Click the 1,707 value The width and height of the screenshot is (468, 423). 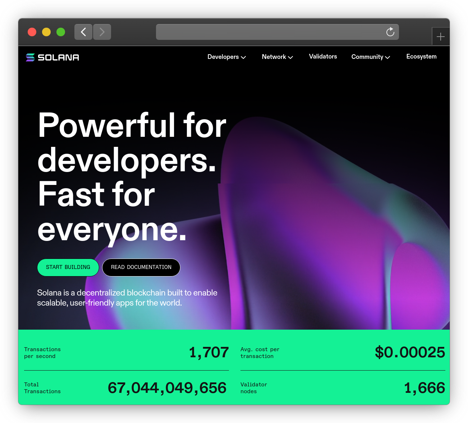(x=209, y=352)
